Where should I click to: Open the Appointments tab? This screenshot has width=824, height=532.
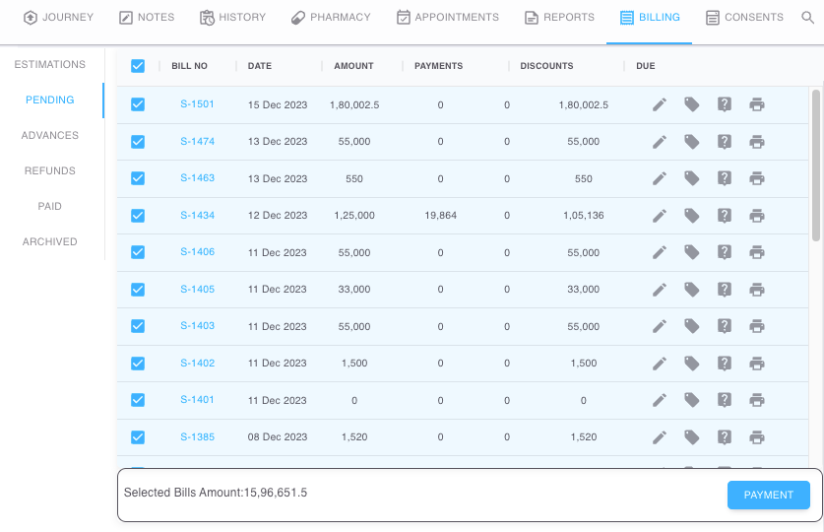pos(447,18)
